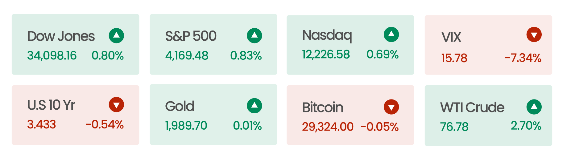Click the green up arrow on Dow Jones
Screen dimensions: 563x158
click(x=116, y=36)
